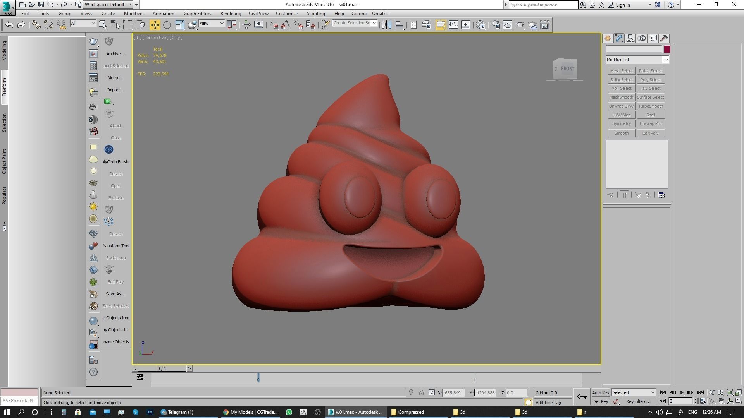Activate the Select and Move tool

tap(155, 25)
